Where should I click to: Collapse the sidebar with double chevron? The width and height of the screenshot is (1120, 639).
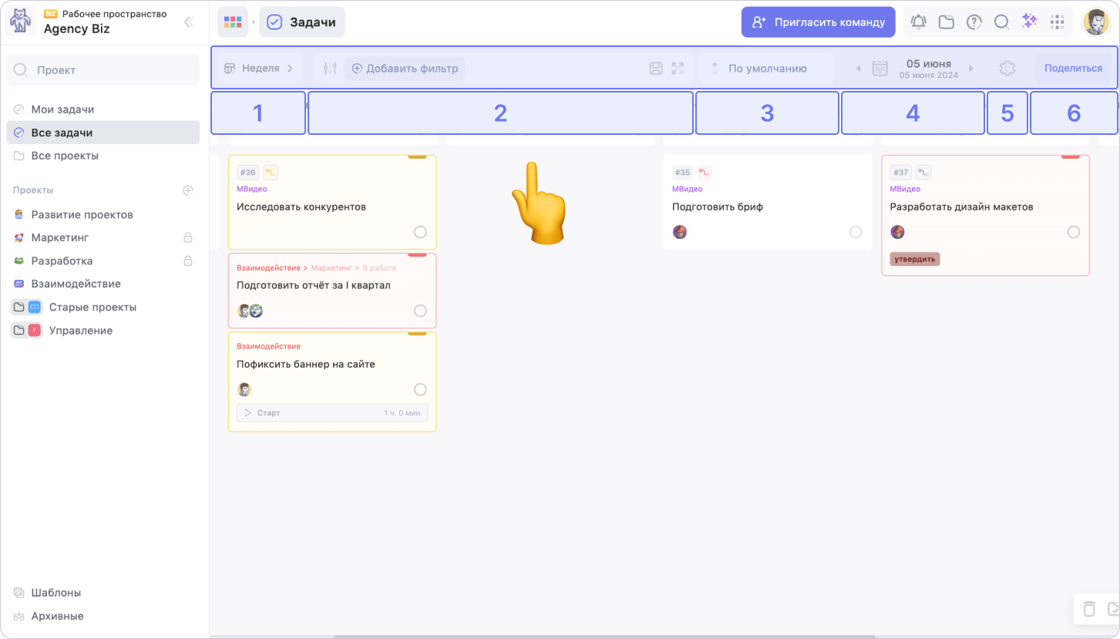(188, 22)
